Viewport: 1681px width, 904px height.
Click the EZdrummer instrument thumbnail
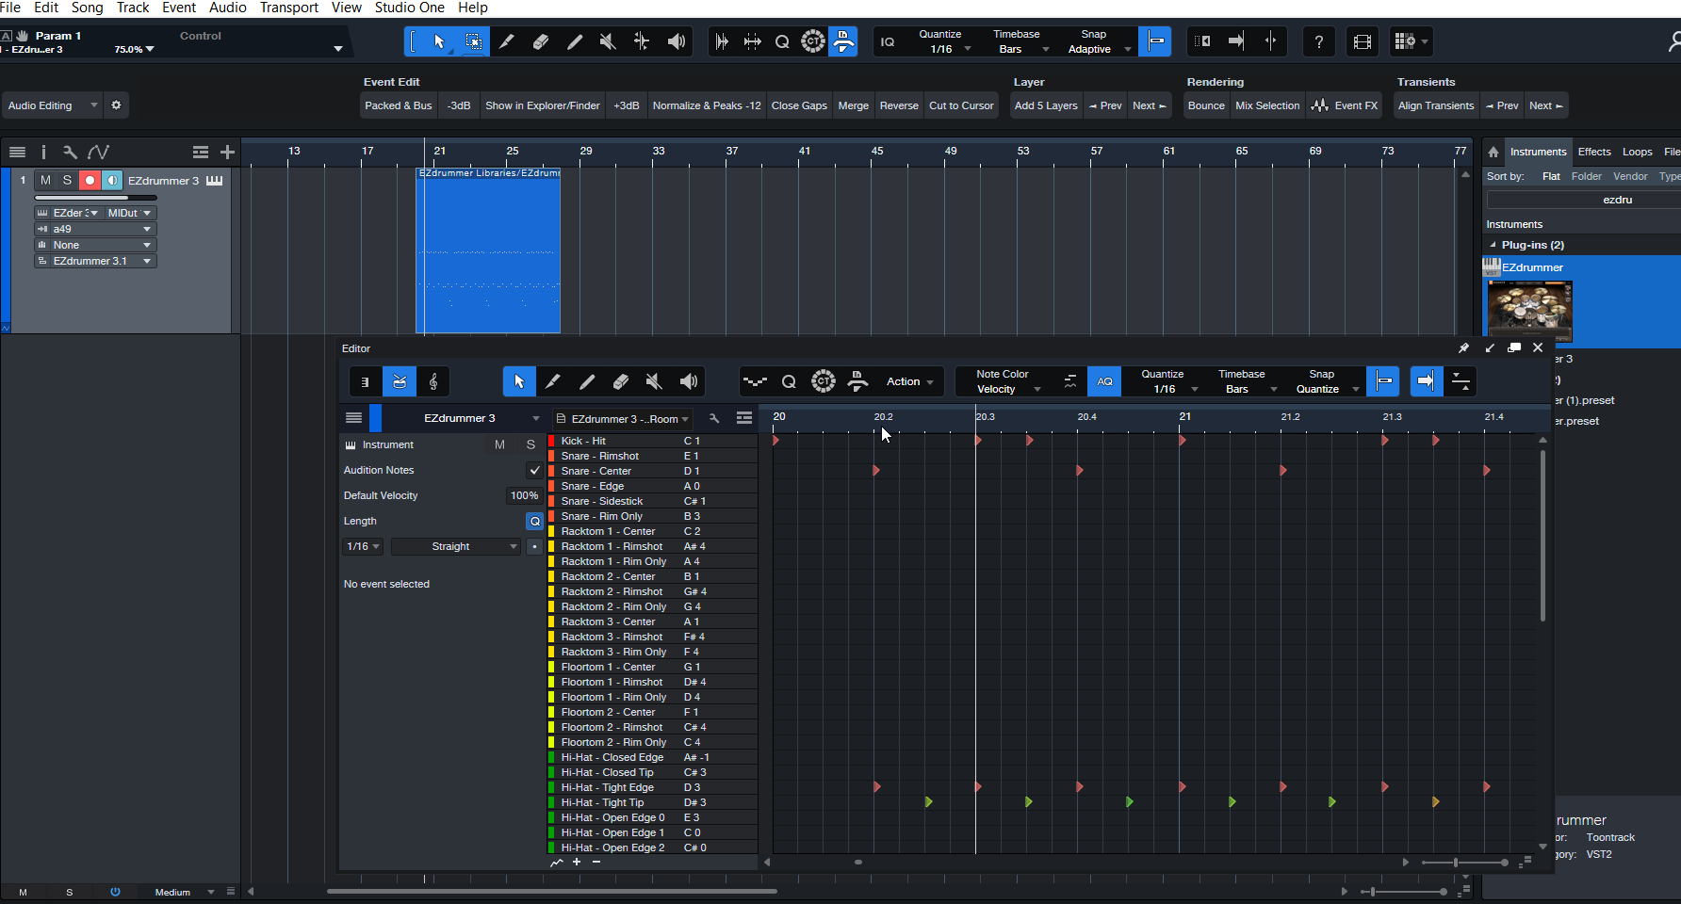pos(1529,311)
